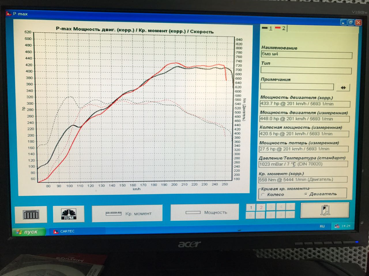Toggle the Кр. момент torque curve
The width and height of the screenshot is (369, 276).
coord(127,213)
